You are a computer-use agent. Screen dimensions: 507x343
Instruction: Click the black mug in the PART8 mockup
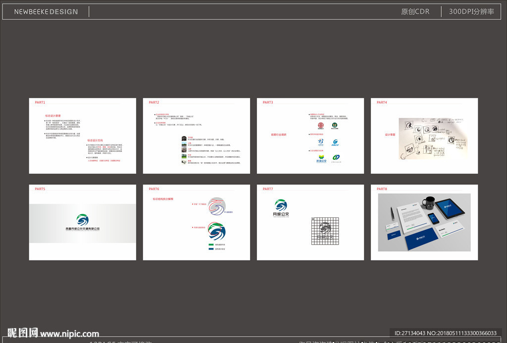428,203
